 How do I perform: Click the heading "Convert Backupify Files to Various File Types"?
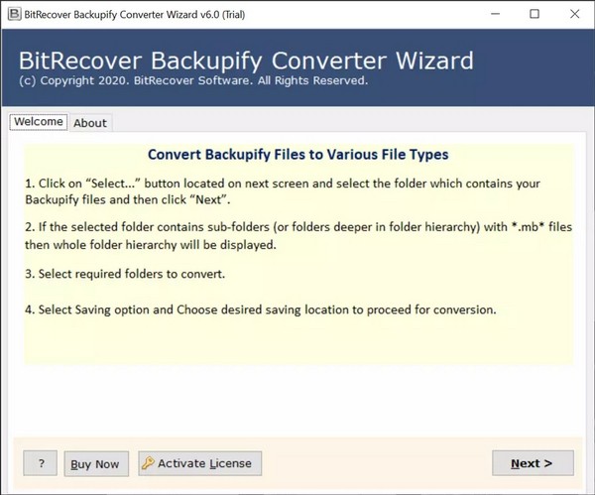click(x=297, y=155)
